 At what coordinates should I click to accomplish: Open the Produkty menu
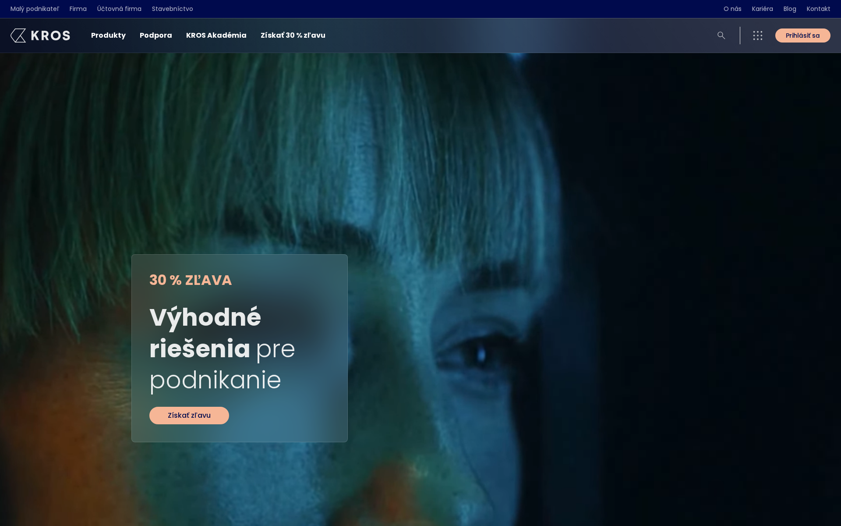108,36
